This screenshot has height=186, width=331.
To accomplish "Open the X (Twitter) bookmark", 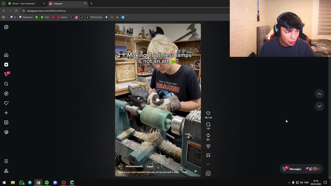I will (x=71, y=17).
